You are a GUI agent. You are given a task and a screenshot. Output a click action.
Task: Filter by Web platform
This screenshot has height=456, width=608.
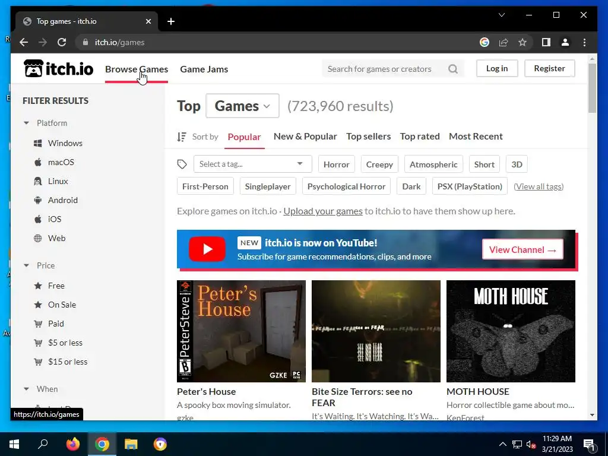click(x=50, y=238)
